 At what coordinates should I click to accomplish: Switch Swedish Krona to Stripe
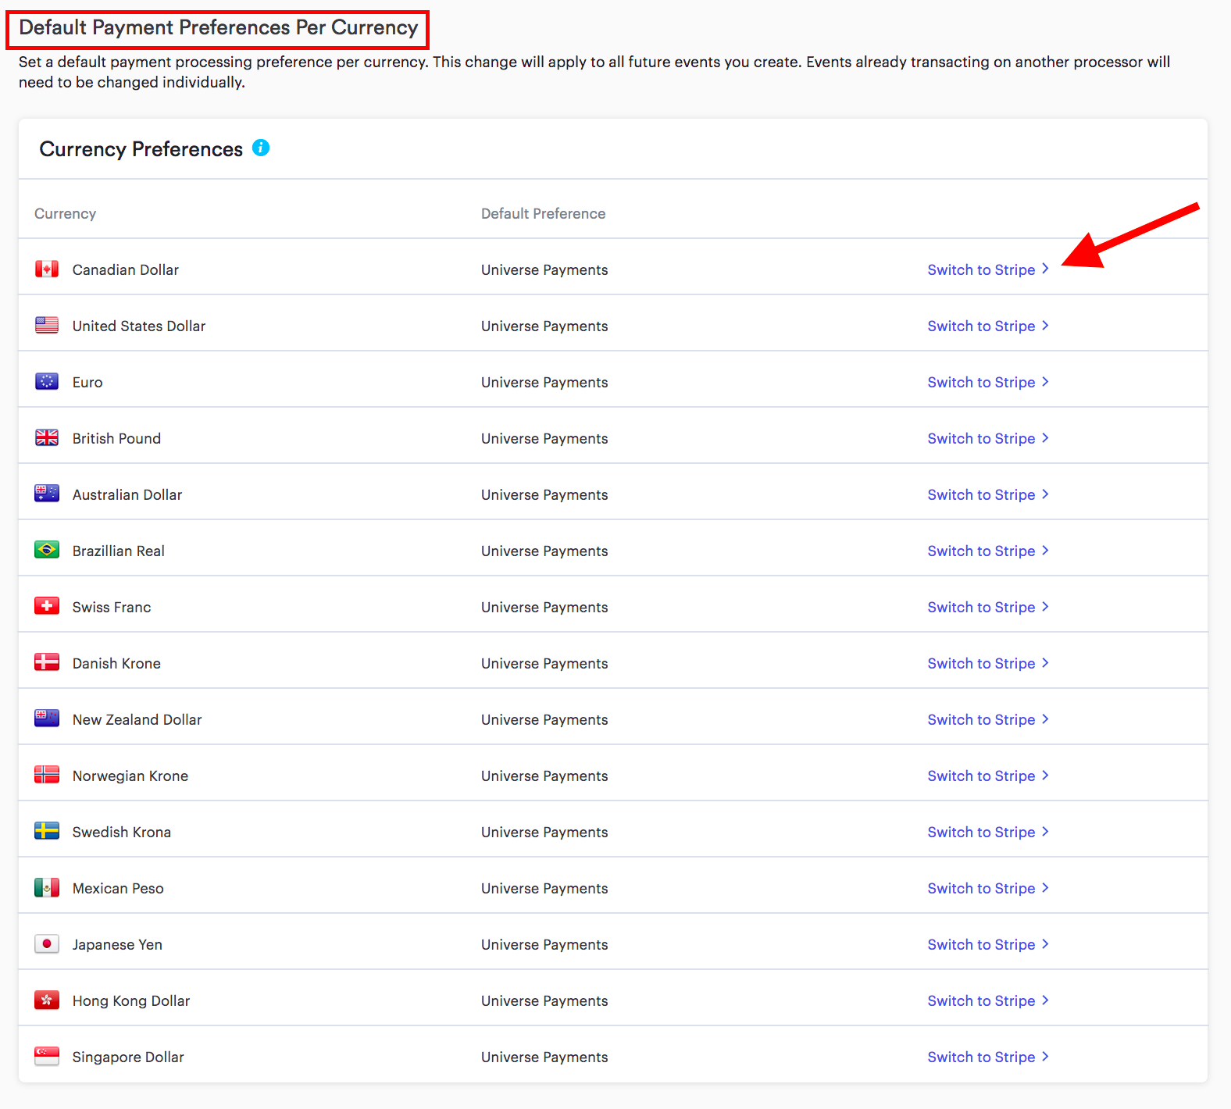[x=988, y=832]
